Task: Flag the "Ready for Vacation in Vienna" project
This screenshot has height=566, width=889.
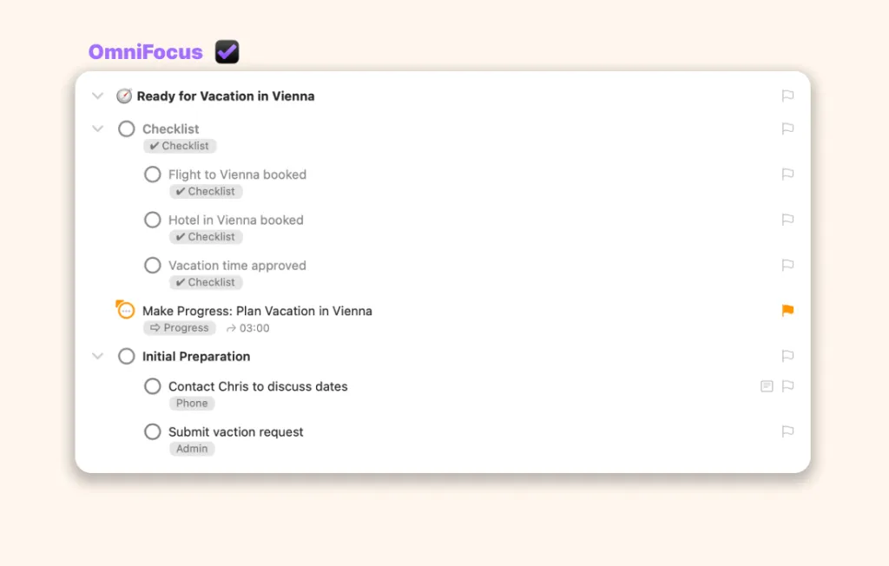Action: click(787, 95)
